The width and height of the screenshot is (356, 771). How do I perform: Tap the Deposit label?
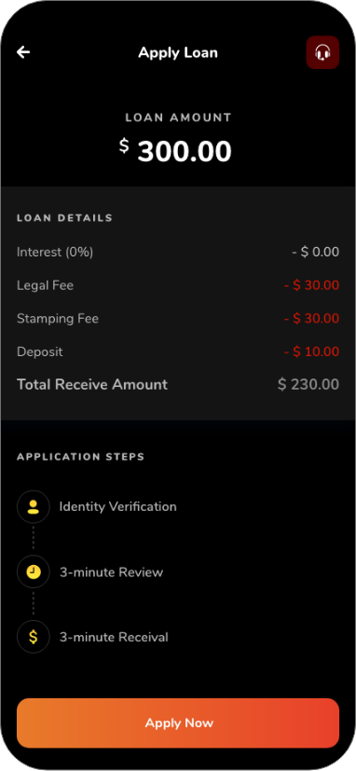[x=40, y=352]
